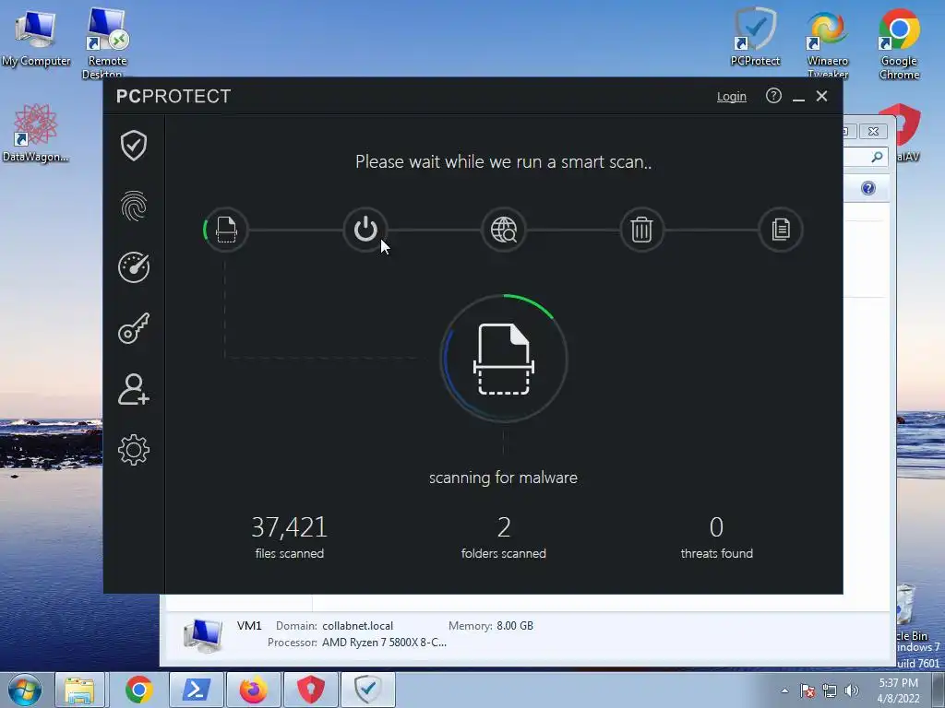Click the 8.00 GB memory value
Image resolution: width=945 pixels, height=708 pixels.
(x=515, y=626)
